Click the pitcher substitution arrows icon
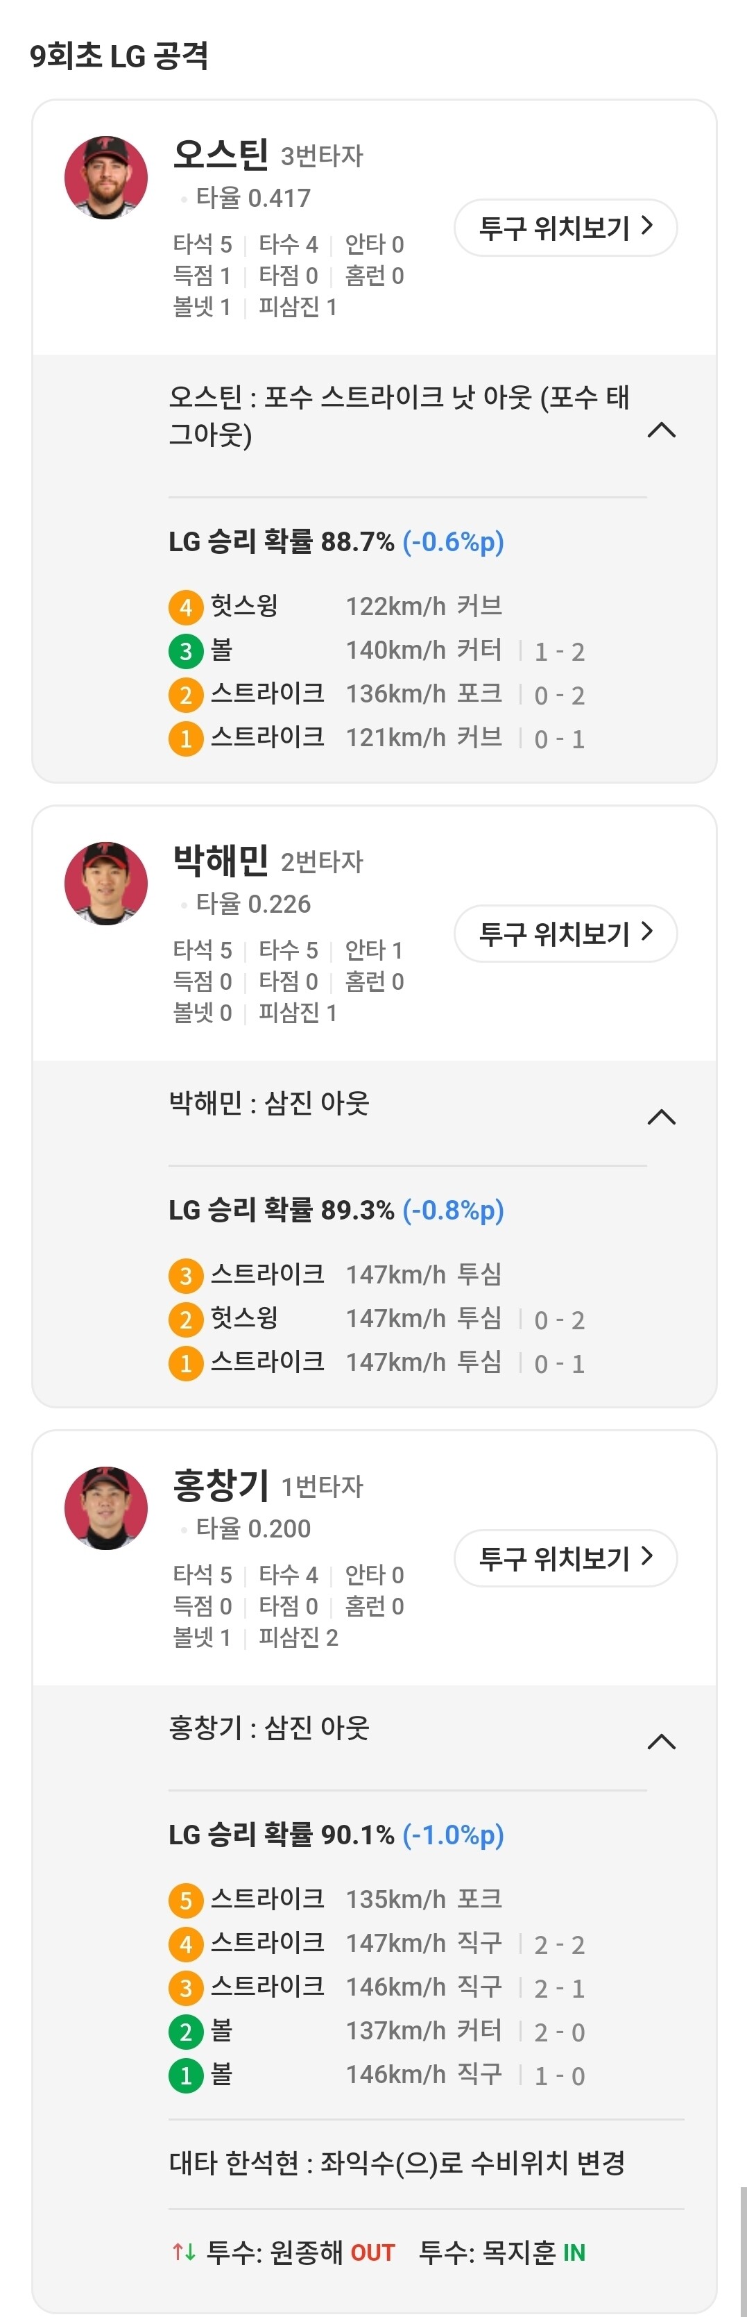 183,2252
